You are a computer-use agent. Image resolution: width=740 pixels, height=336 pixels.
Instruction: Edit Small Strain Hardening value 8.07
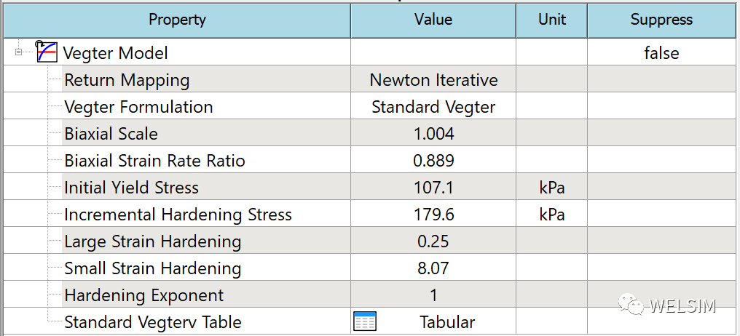point(433,268)
